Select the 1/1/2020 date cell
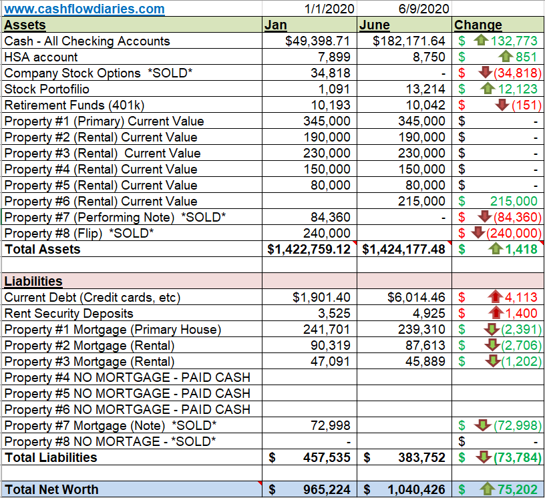This screenshot has width=545, height=498. [x=309, y=9]
